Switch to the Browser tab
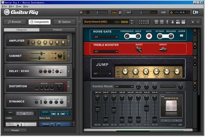The height and width of the screenshot is (137, 205). click(15, 22)
